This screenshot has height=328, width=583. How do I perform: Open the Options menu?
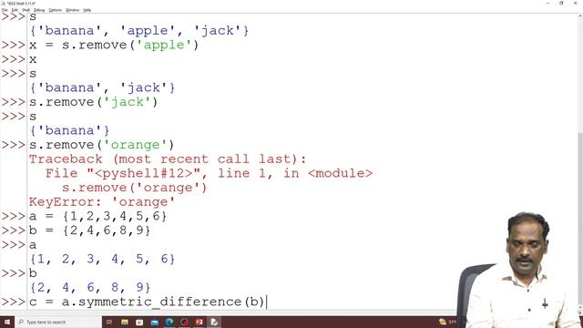click(55, 10)
